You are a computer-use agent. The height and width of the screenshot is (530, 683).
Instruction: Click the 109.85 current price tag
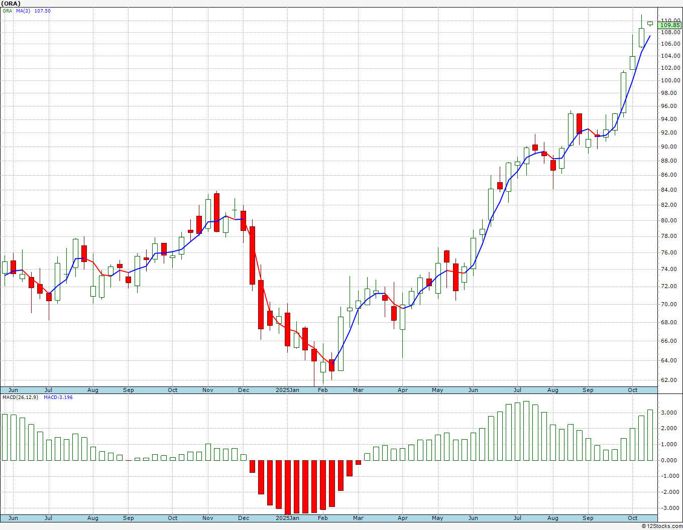(x=670, y=25)
